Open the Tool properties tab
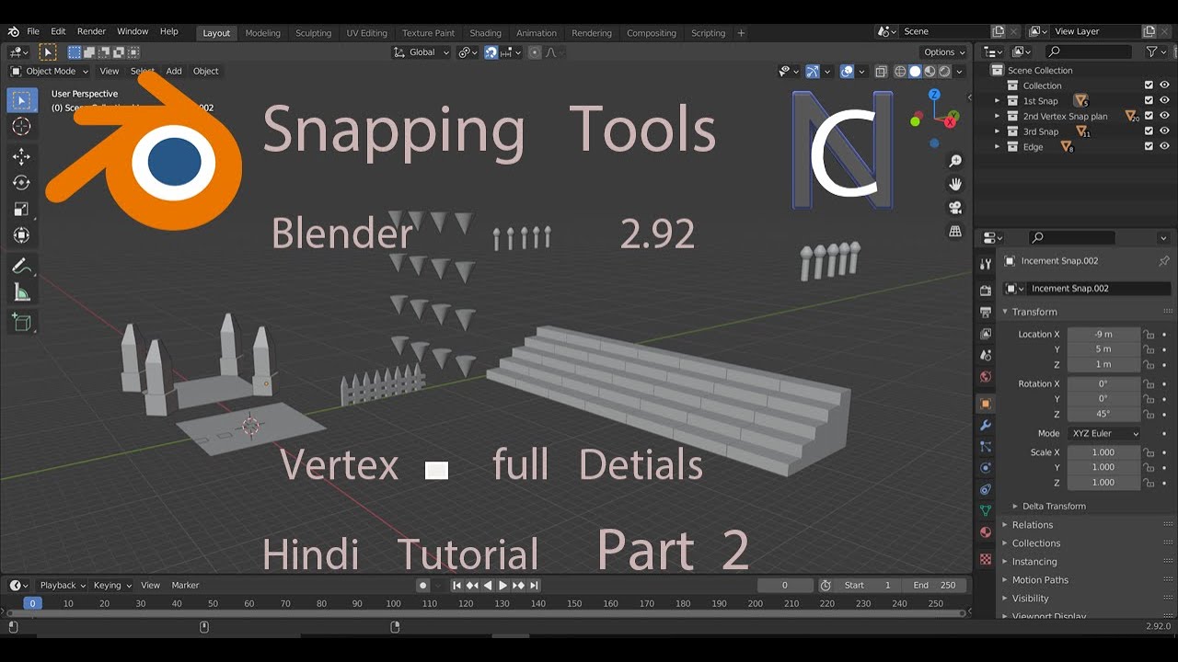1178x662 pixels. pyautogui.click(x=986, y=264)
